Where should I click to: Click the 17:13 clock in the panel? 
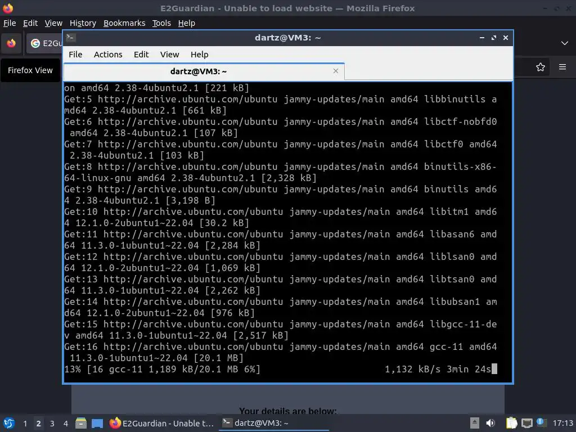point(562,423)
